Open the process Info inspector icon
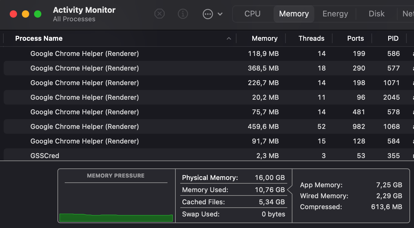Viewport: 414px width, 228px height. coord(183,14)
